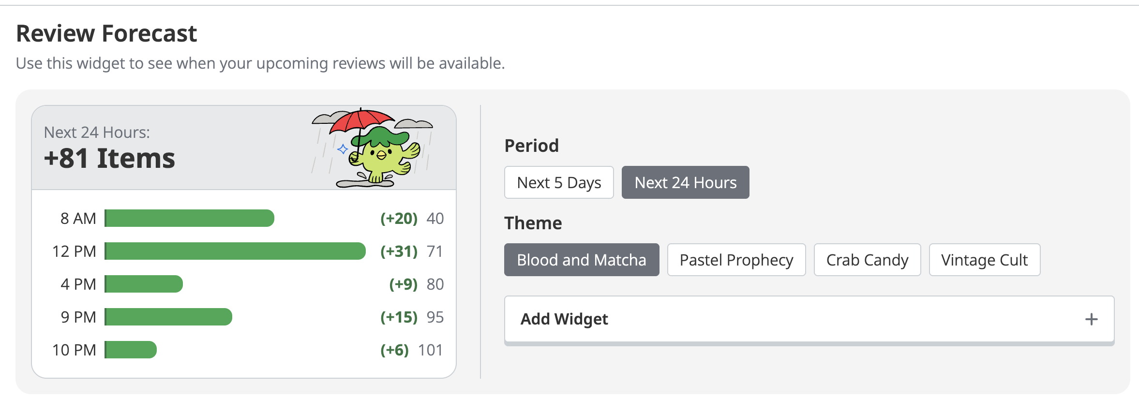Select the Next 24 Hours period
The image size is (1139, 414).
685,182
